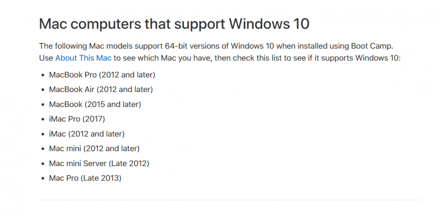Click the page heading about Windows 10
This screenshot has height=217, width=439.
click(x=174, y=24)
